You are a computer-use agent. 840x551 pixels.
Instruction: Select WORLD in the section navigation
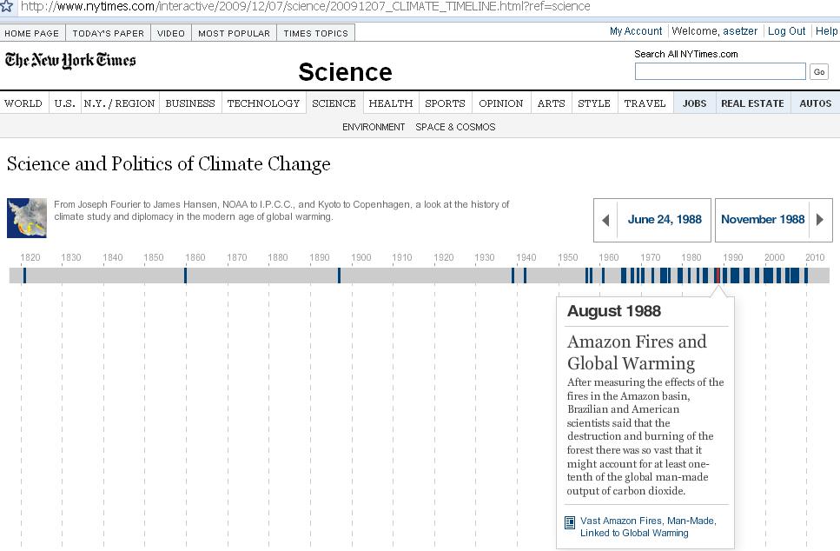click(x=23, y=103)
